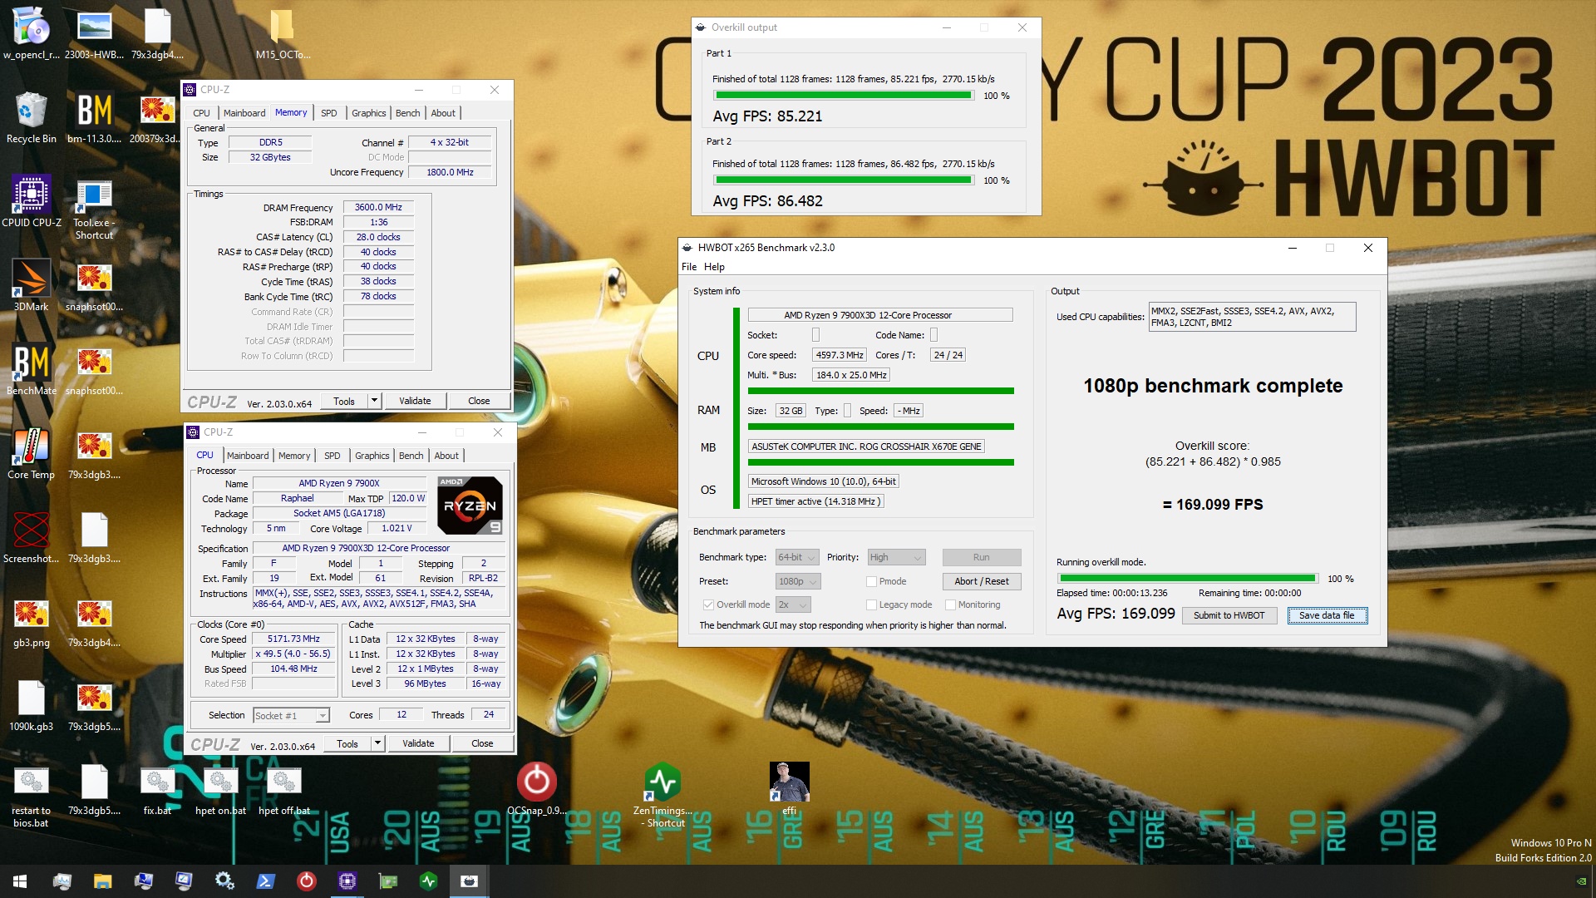Click Submit to HWBOT button
The height and width of the screenshot is (898, 1596).
pyautogui.click(x=1229, y=615)
